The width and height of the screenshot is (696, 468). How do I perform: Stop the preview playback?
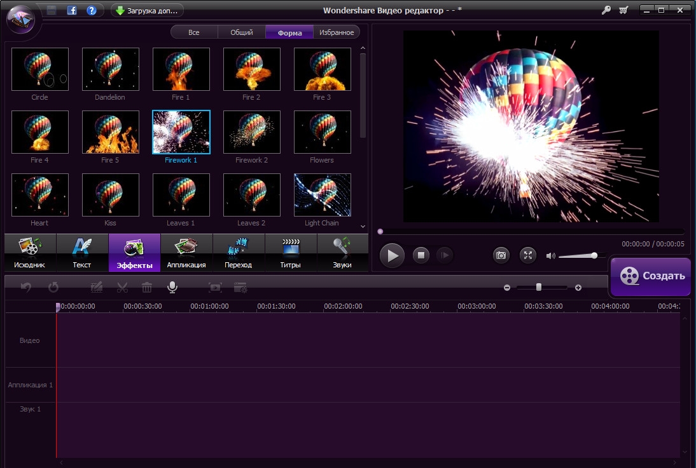click(x=421, y=255)
